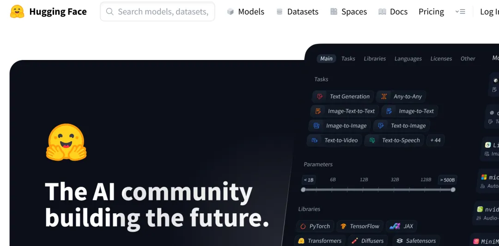Toggle the Text-to-Image task filter
This screenshot has height=246, width=499.
[402, 126]
